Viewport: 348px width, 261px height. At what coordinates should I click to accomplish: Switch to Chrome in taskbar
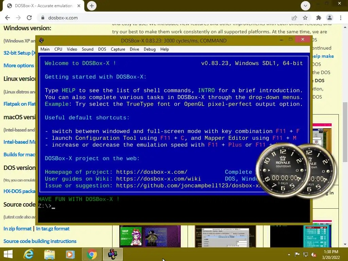click(x=92, y=254)
